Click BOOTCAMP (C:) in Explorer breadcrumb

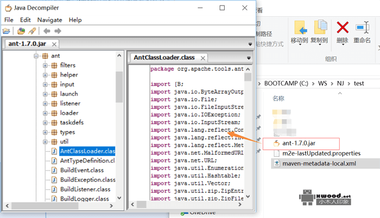pyautogui.click(x=286, y=84)
